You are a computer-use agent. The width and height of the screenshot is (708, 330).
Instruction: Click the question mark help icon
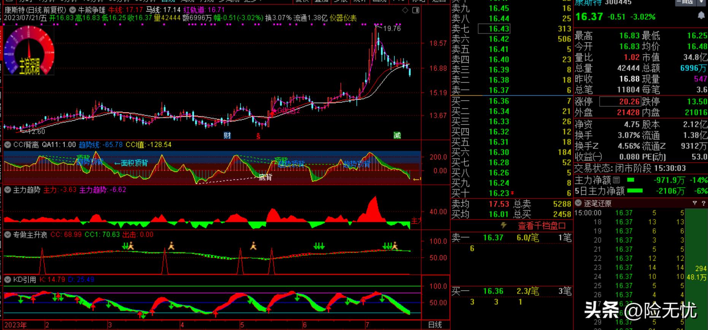pos(703,203)
